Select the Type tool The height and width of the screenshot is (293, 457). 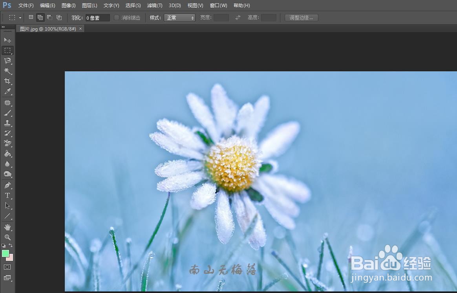point(7,195)
